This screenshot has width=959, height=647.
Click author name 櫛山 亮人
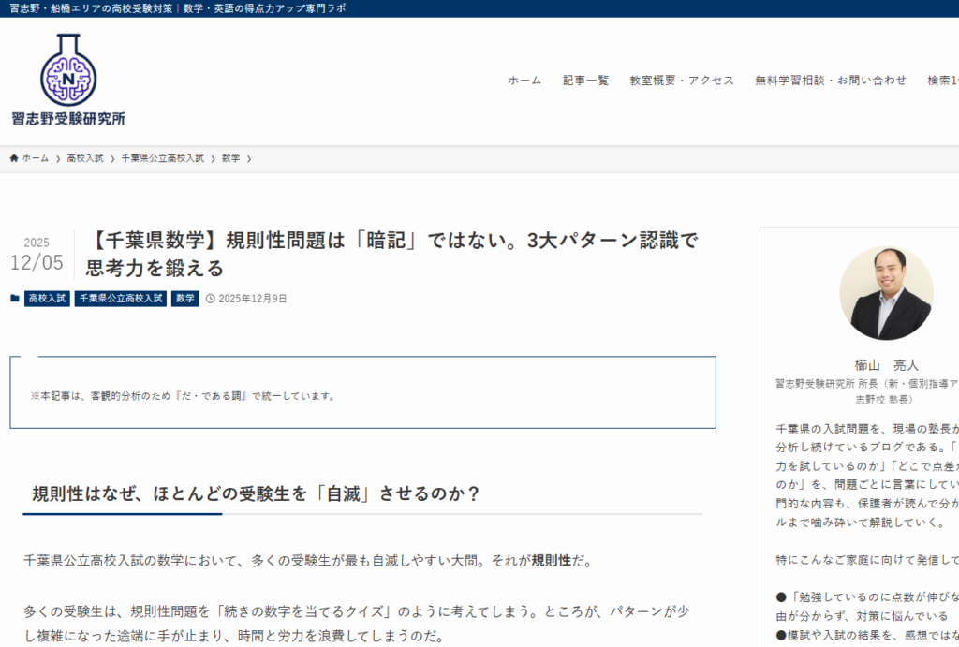click(x=886, y=365)
